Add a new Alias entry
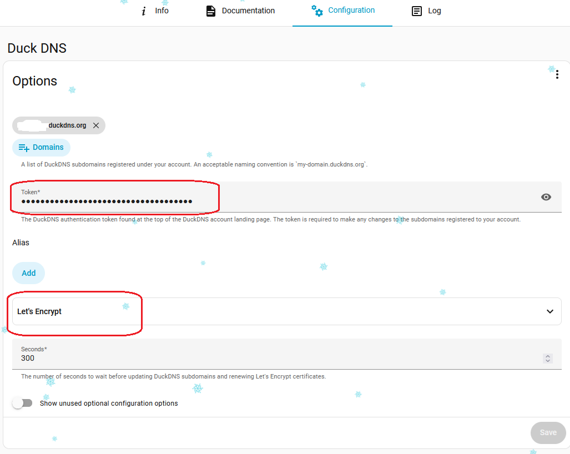 pos(29,273)
